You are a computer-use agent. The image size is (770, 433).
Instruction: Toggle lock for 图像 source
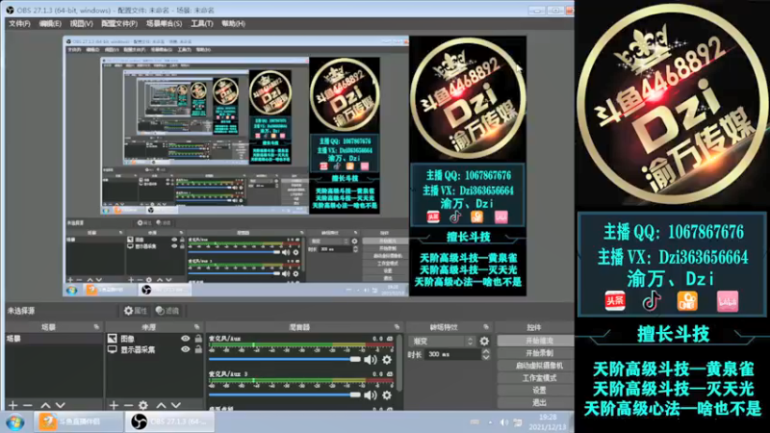coord(198,339)
